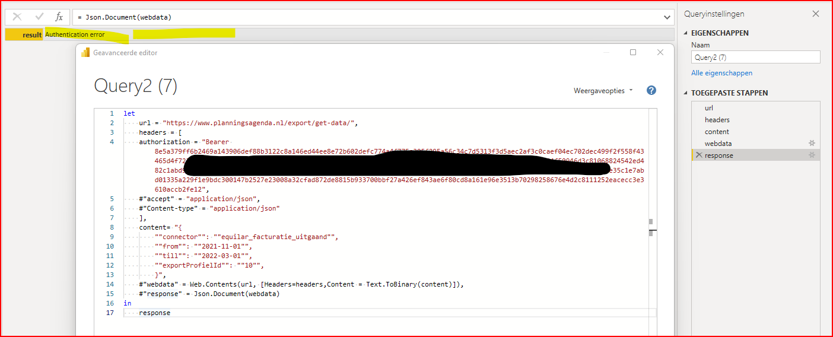Viewport: 833px width, 337px height.
Task: Open the Weergaveopties dropdown
Action: [603, 91]
